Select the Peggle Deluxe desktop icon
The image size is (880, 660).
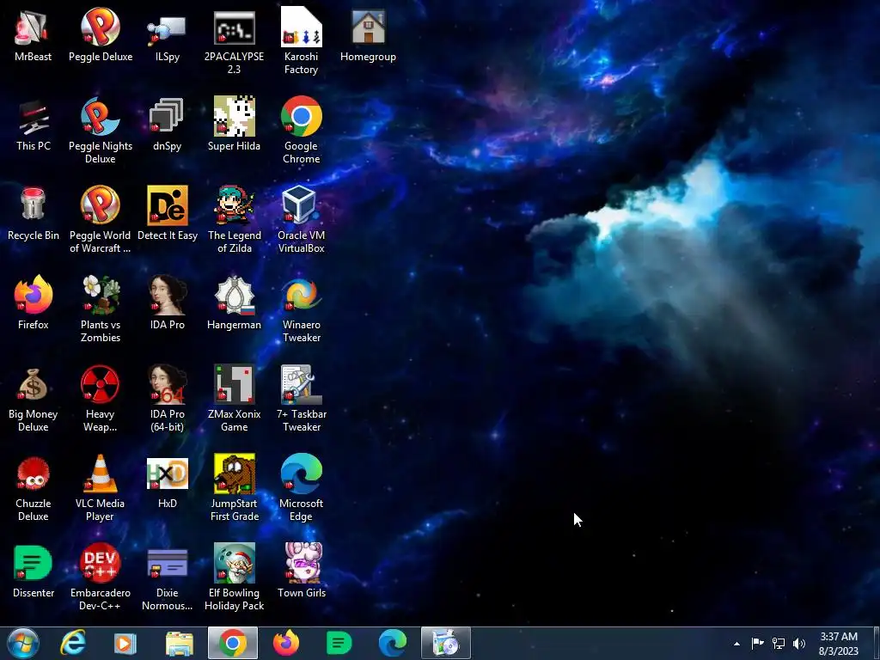pos(101,34)
